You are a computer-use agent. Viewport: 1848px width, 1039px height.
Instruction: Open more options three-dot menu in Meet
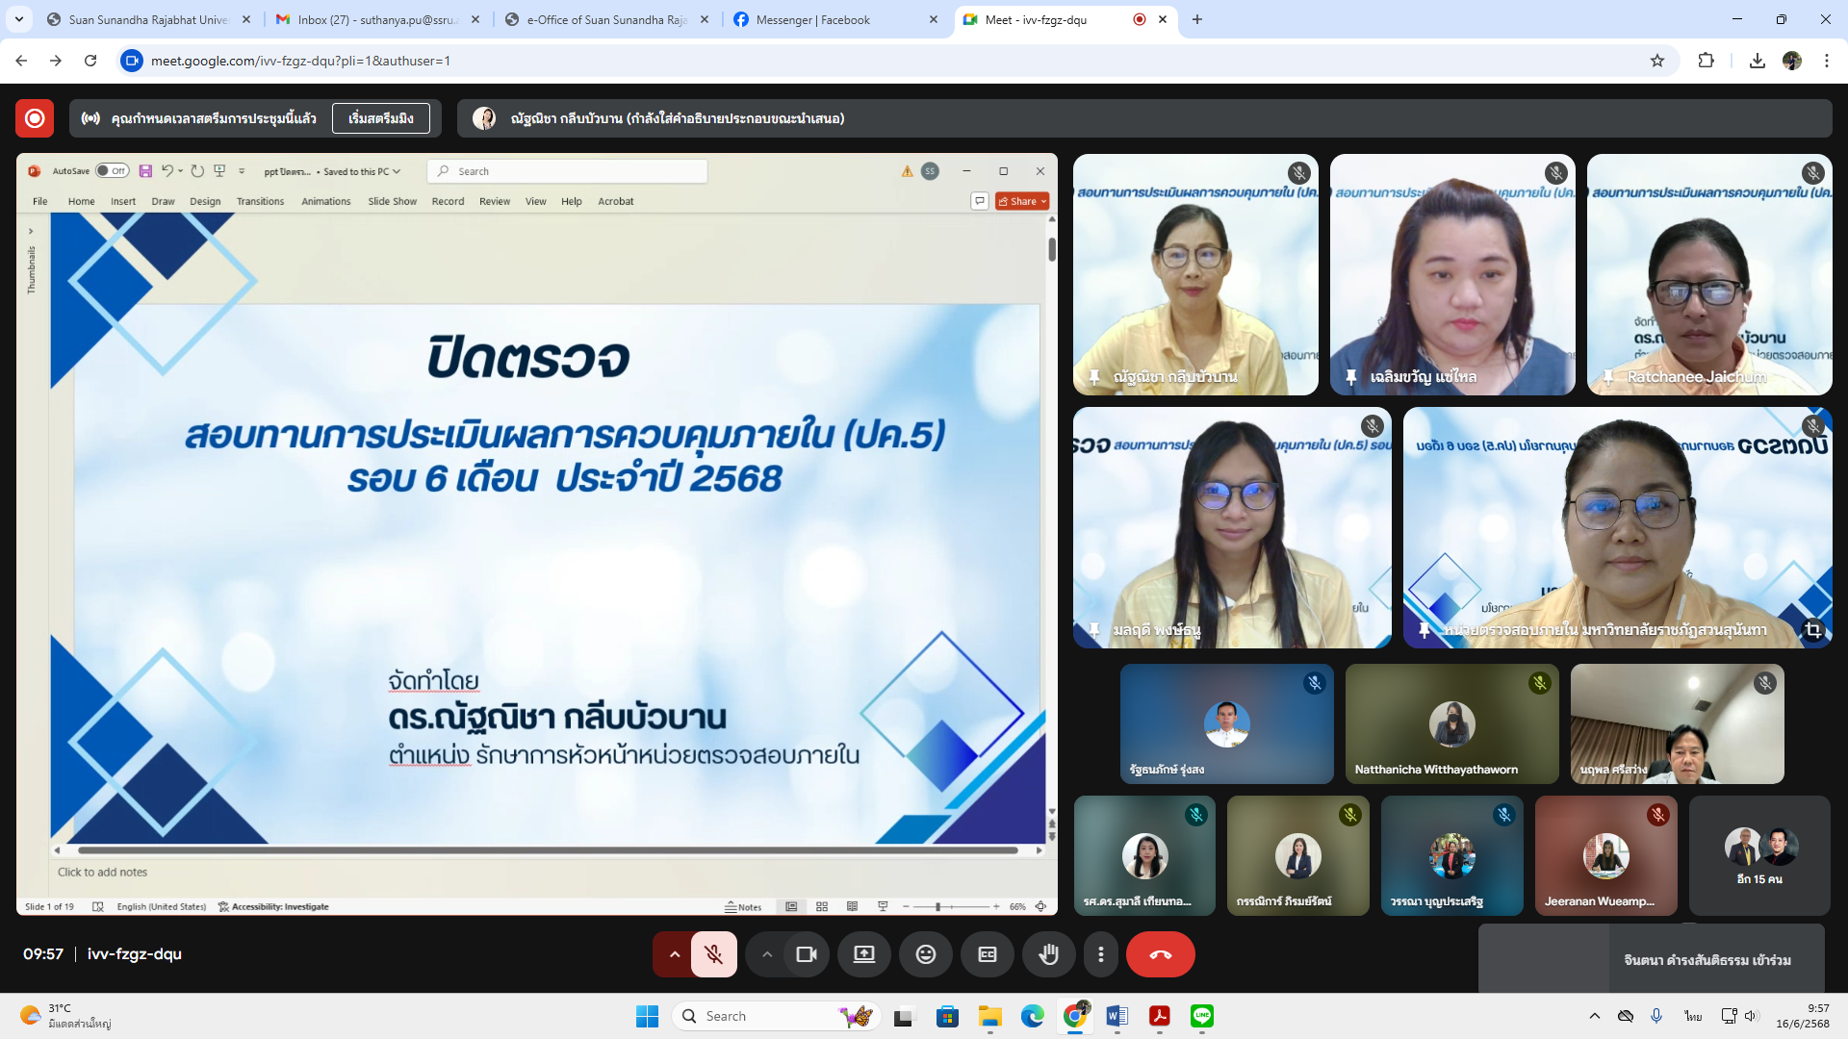coord(1100,954)
